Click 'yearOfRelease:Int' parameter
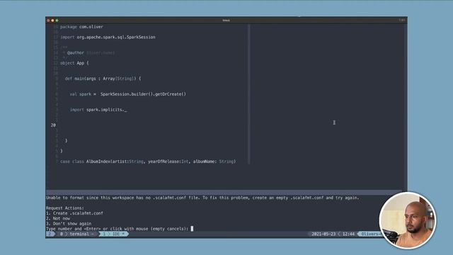Viewport: 453px width, 255px height. coord(168,161)
